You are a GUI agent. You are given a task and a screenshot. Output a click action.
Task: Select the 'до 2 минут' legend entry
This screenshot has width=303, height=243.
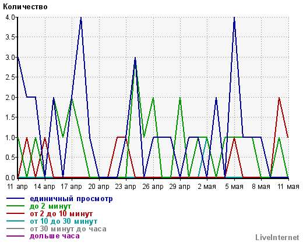pyautogui.click(x=50, y=206)
